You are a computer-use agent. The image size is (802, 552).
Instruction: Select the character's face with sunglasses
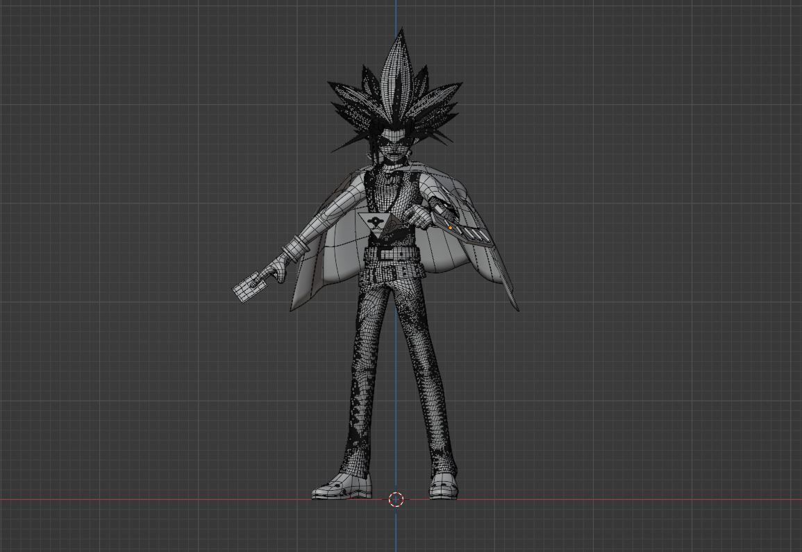click(393, 144)
